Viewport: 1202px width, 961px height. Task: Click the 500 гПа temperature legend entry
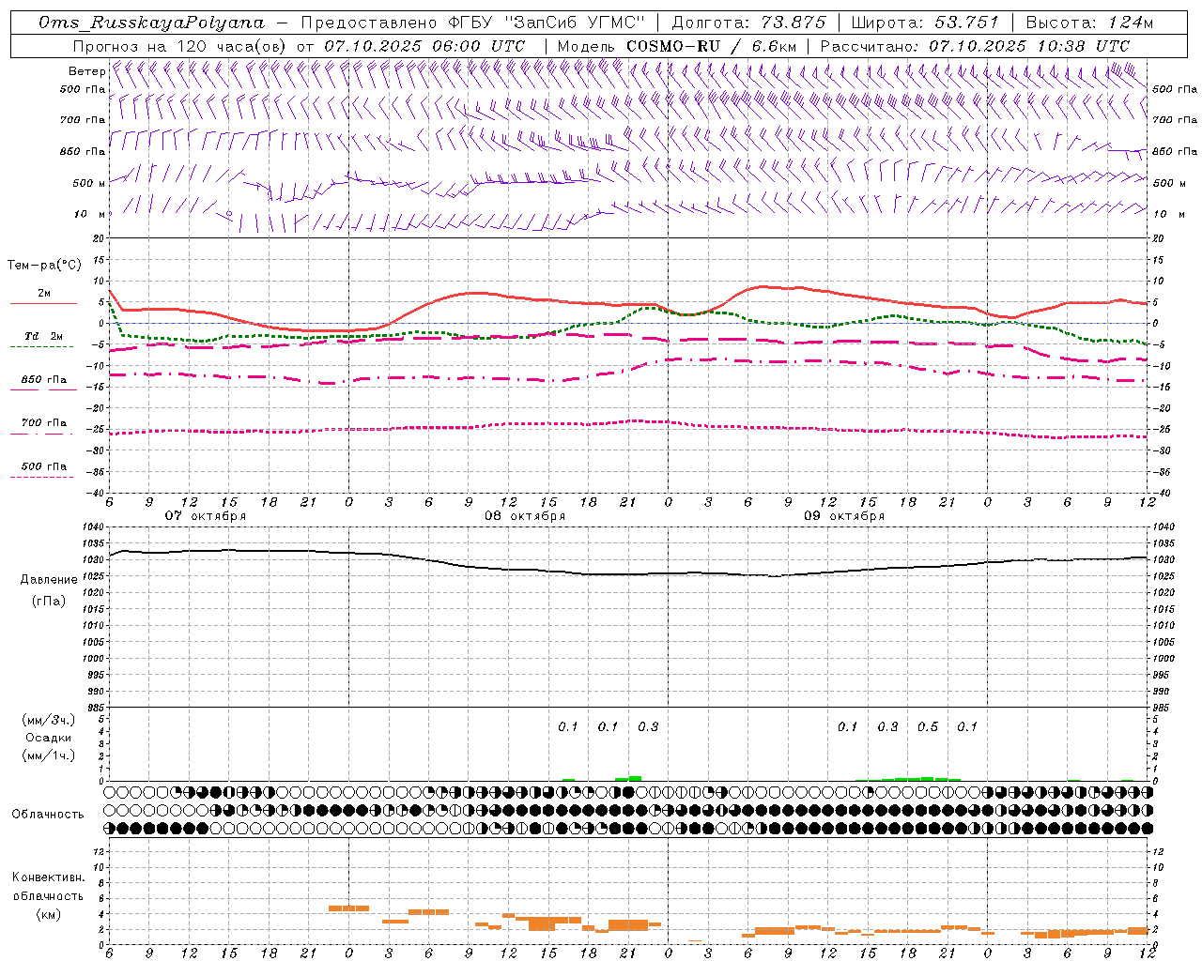[43, 466]
